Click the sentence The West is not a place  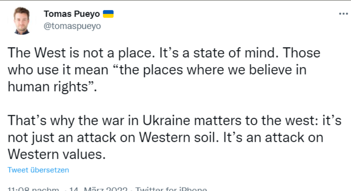coord(82,53)
